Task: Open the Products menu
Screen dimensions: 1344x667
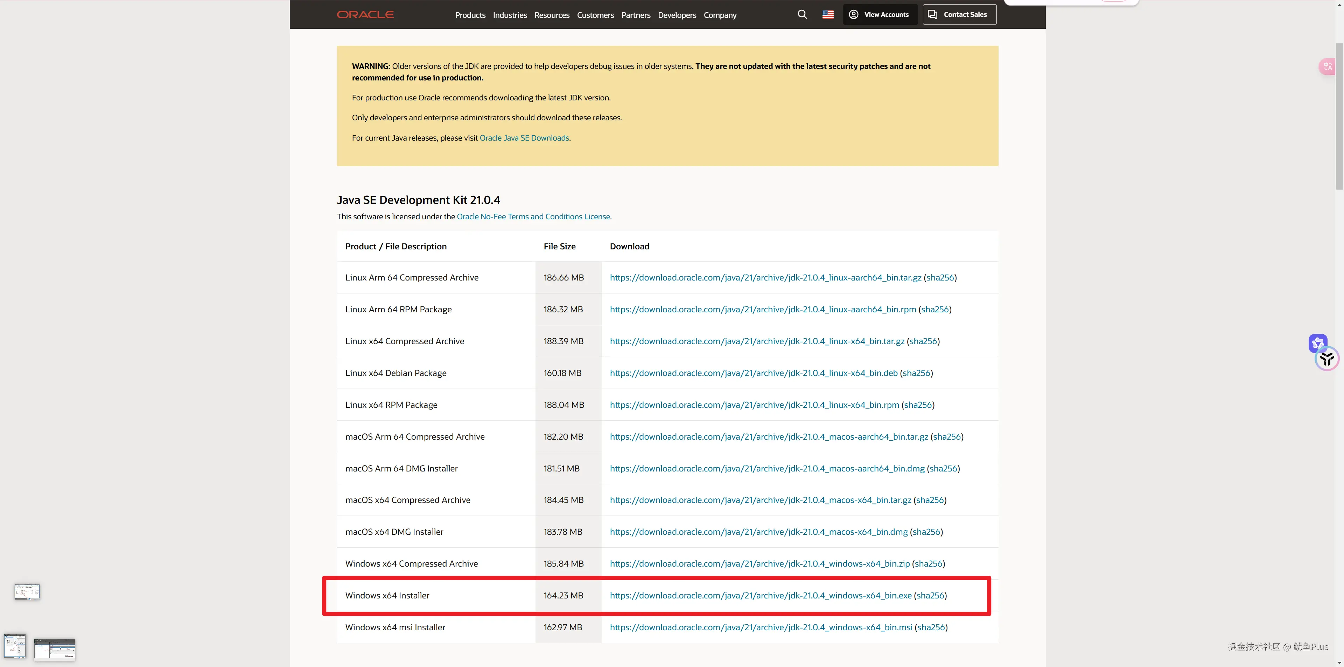Action: 470,15
